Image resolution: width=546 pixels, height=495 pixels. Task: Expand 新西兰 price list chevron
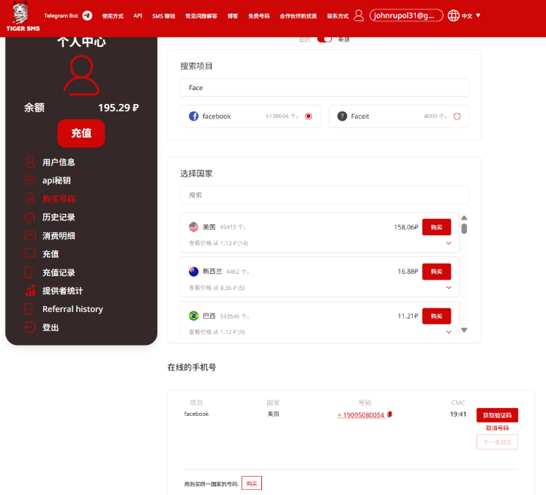pos(449,287)
